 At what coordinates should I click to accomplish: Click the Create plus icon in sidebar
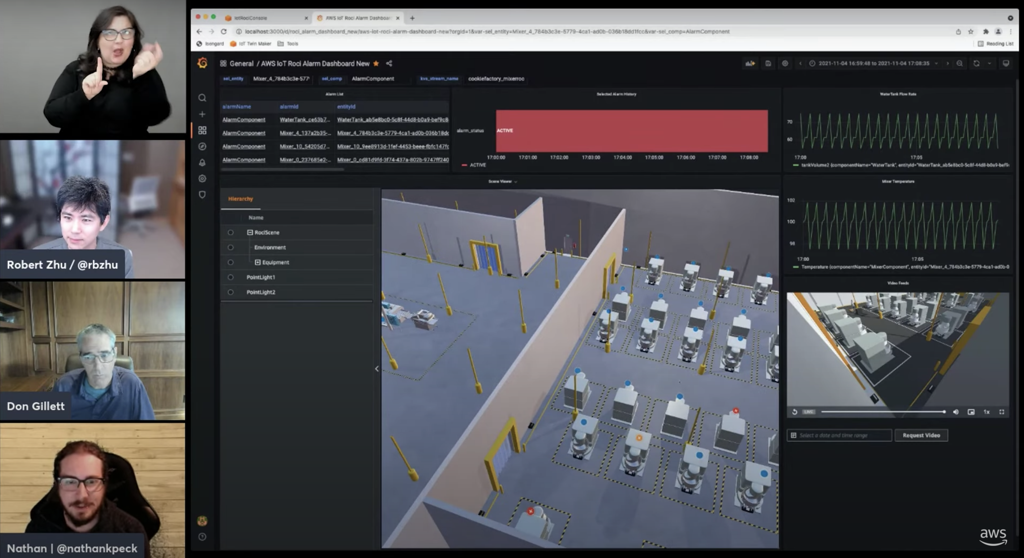tap(202, 114)
